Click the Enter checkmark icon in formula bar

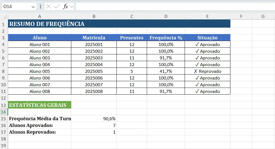click(57, 6)
